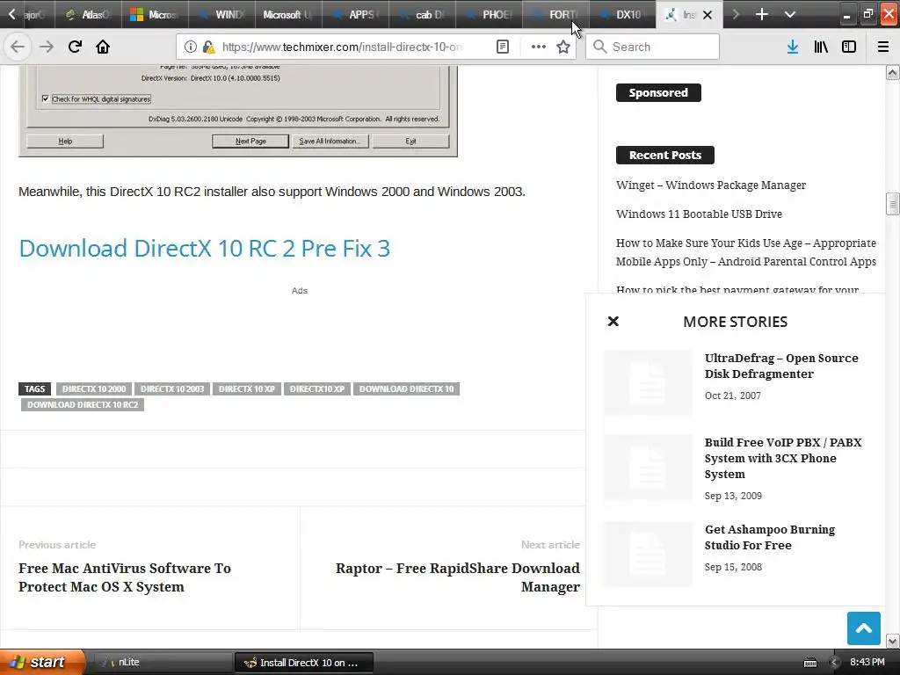Open the DOWNLOAD DIRECTX 10 tag
The height and width of the screenshot is (675, 900).
[406, 388]
